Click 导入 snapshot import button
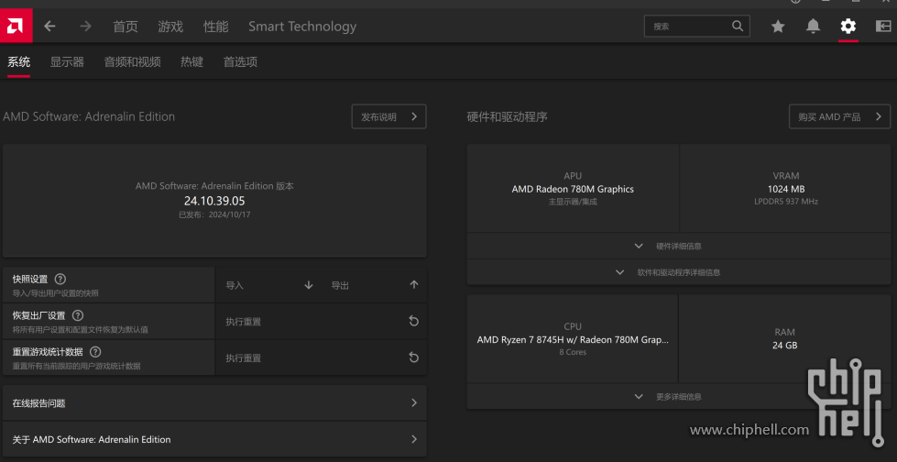Screen dimensions: 897x462 [x=268, y=285]
